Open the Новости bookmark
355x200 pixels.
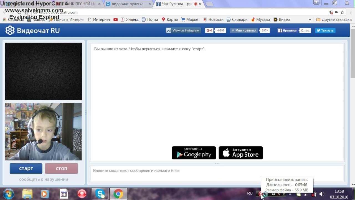[x=213, y=19]
